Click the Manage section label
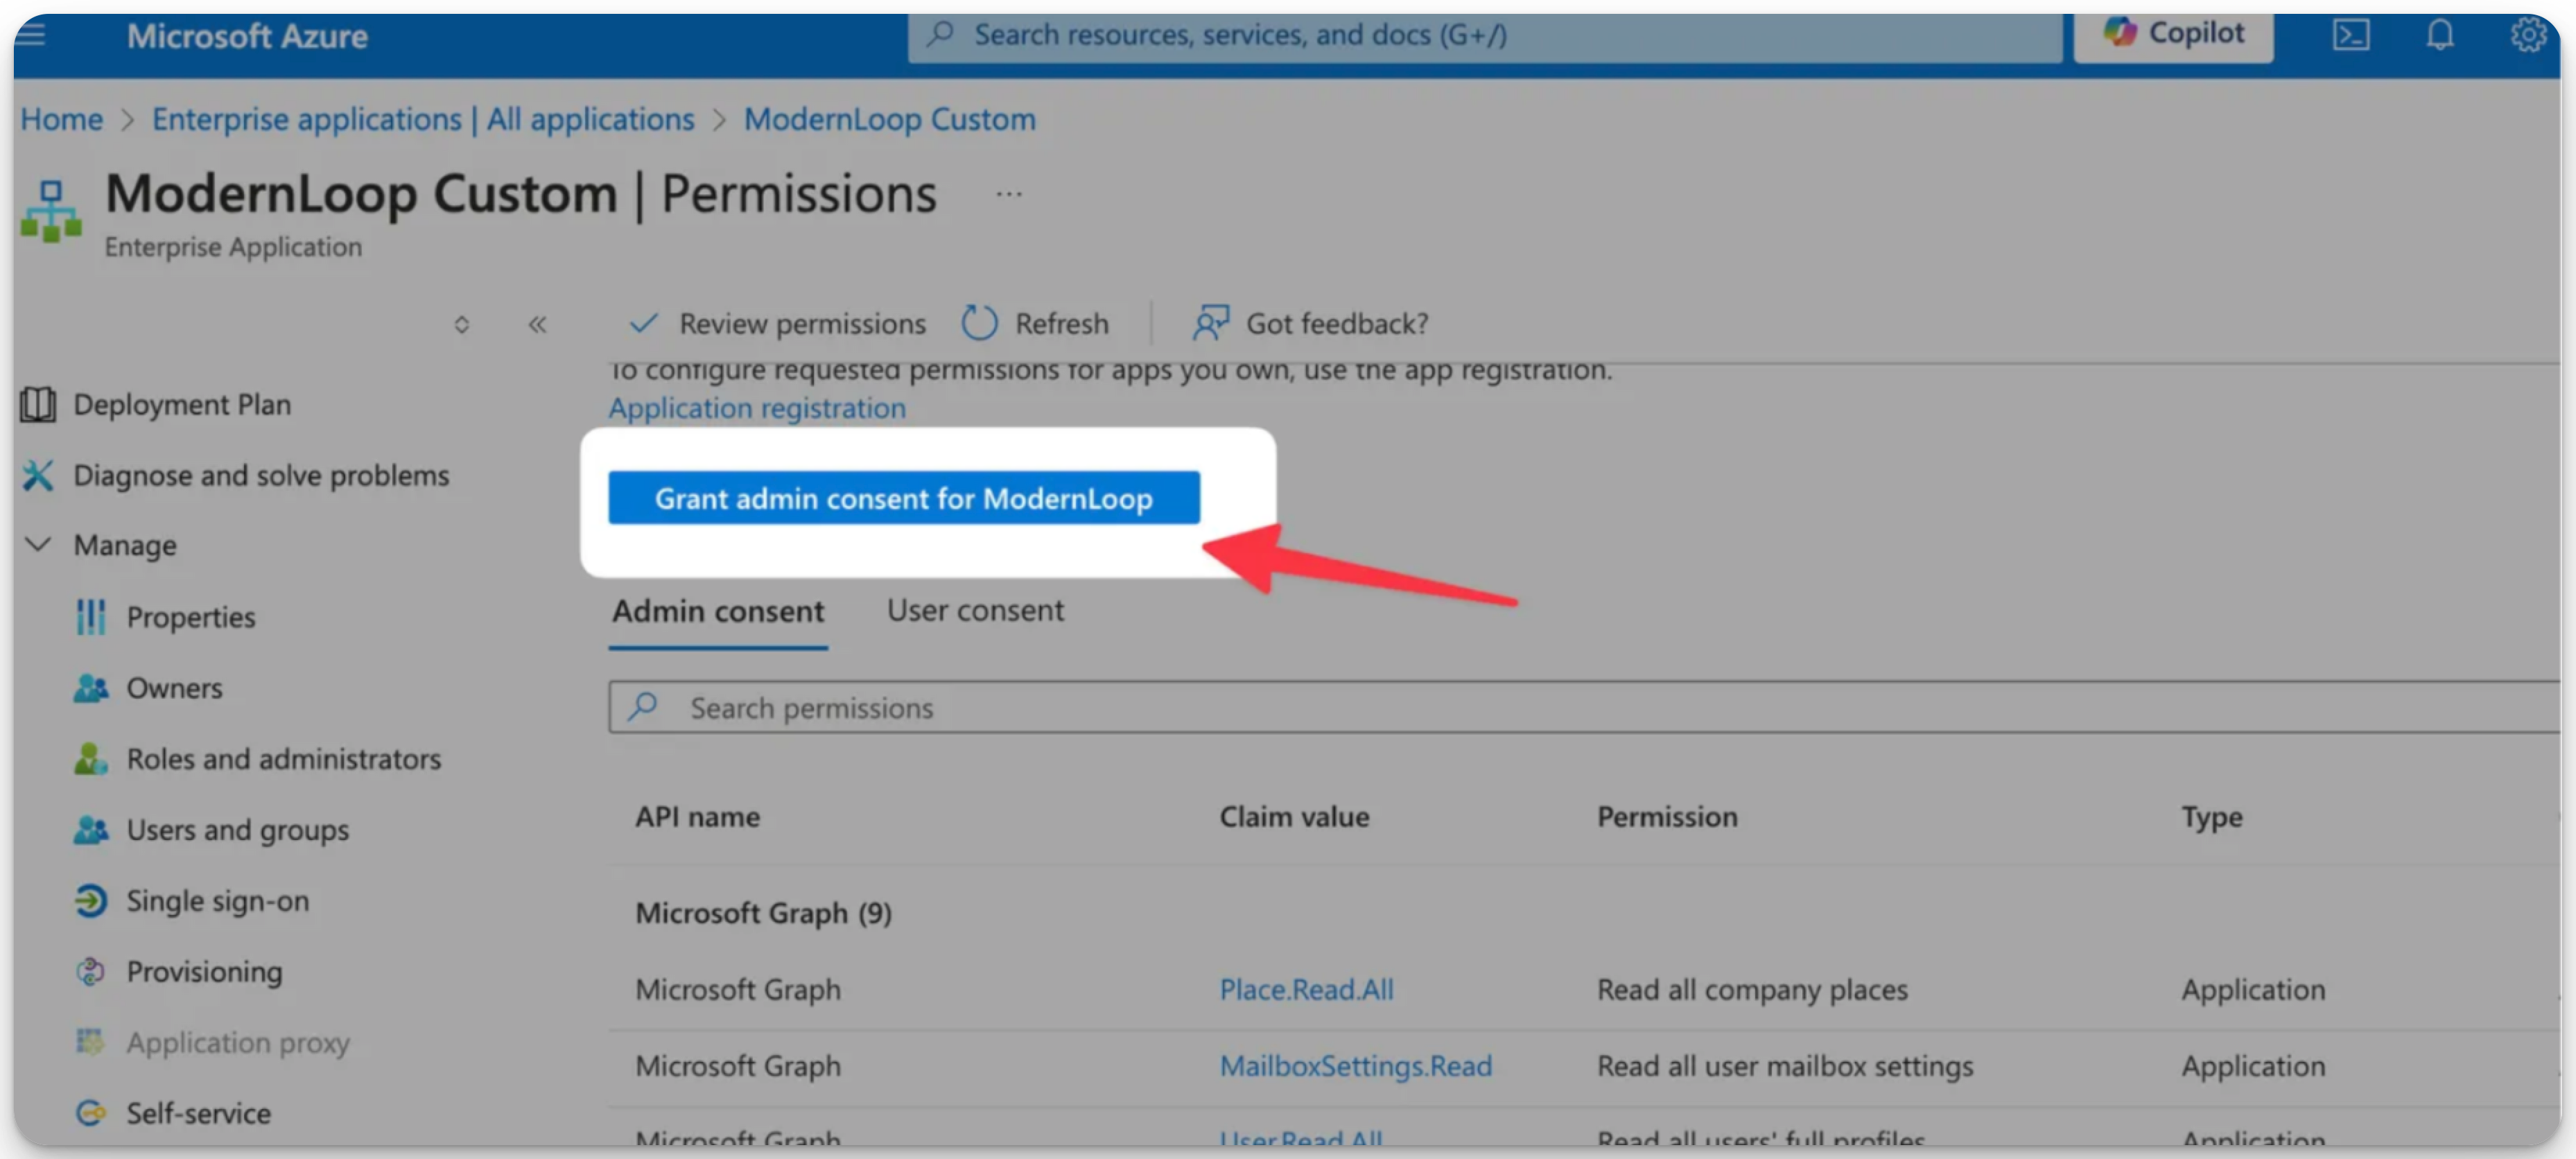This screenshot has height=1159, width=2576. [x=125, y=546]
